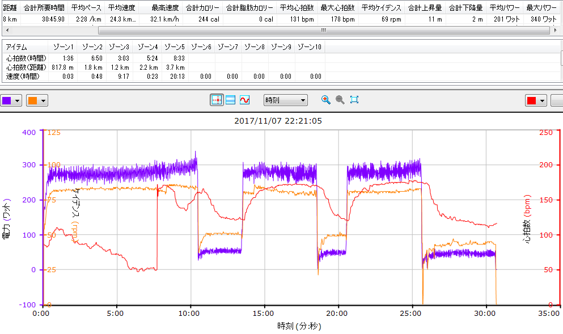Open the orange cadence color dropdown
This screenshot has height=334, width=563.
tap(37, 100)
